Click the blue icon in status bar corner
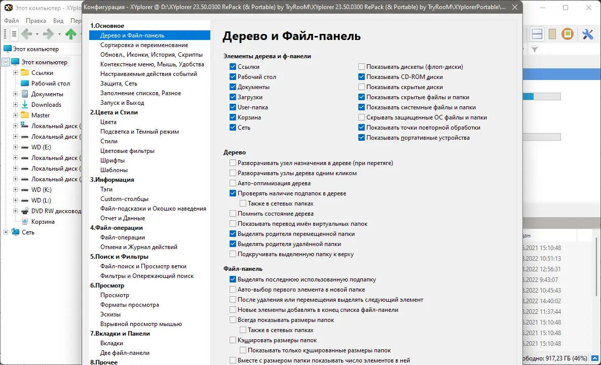This screenshot has height=365, width=601. 594,358
